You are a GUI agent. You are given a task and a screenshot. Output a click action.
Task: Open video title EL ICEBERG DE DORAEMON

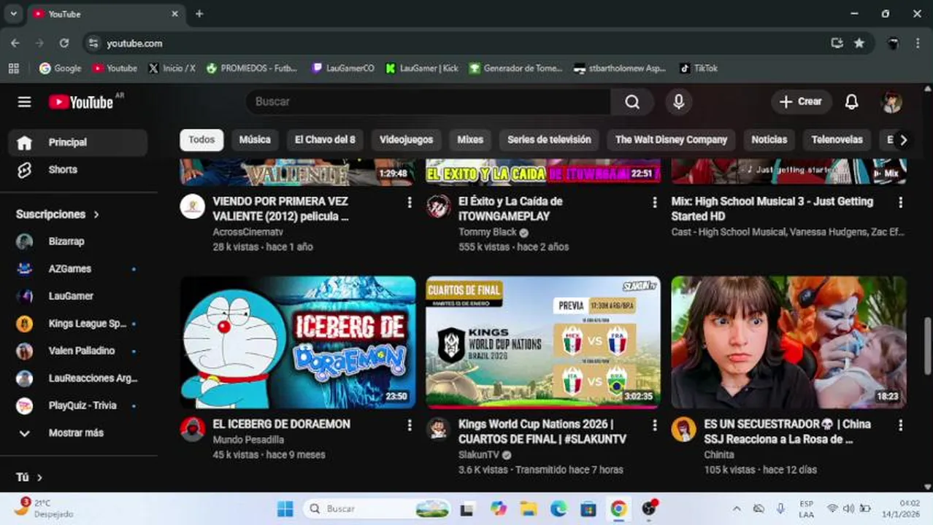281,424
